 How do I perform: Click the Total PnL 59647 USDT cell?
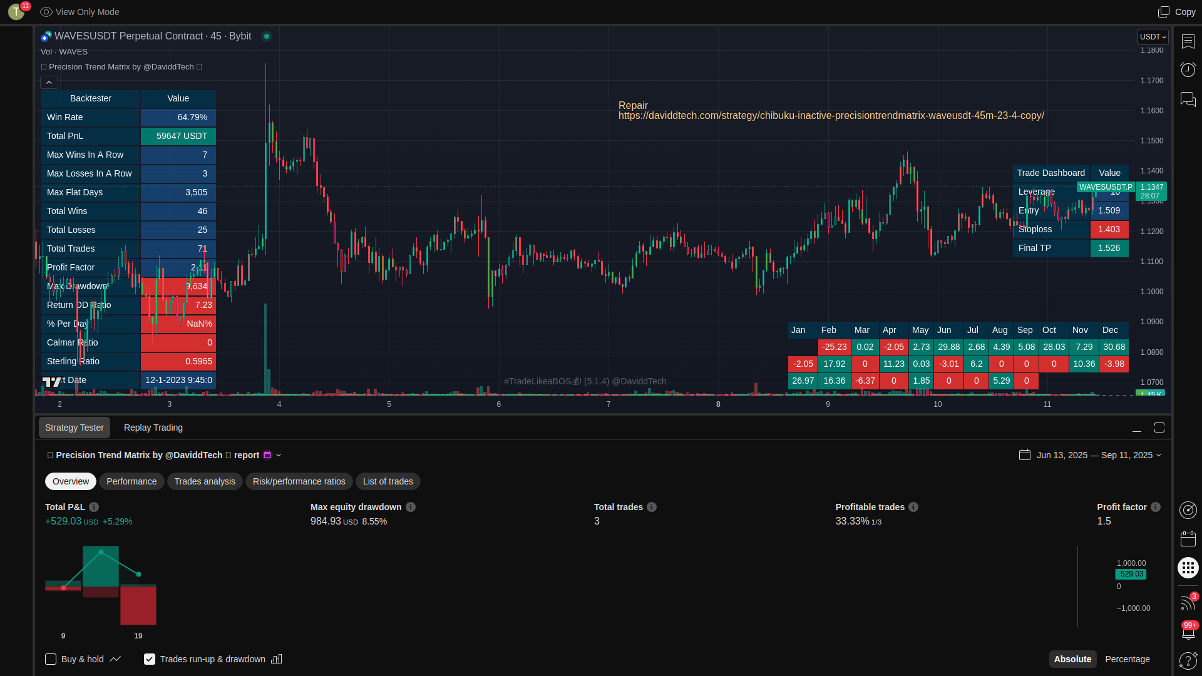pos(178,136)
